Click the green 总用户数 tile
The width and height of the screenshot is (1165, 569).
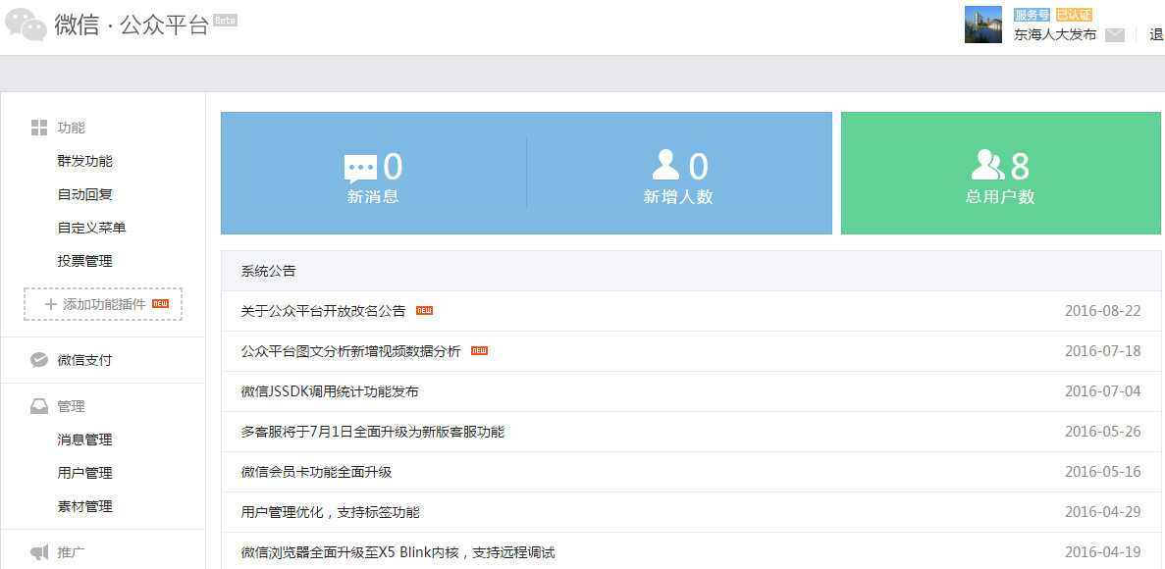[1001, 173]
